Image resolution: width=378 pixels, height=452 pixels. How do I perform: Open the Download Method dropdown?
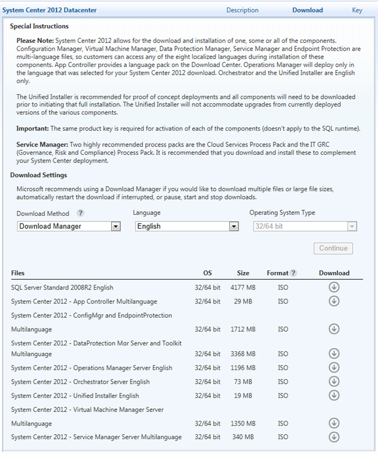pos(115,227)
